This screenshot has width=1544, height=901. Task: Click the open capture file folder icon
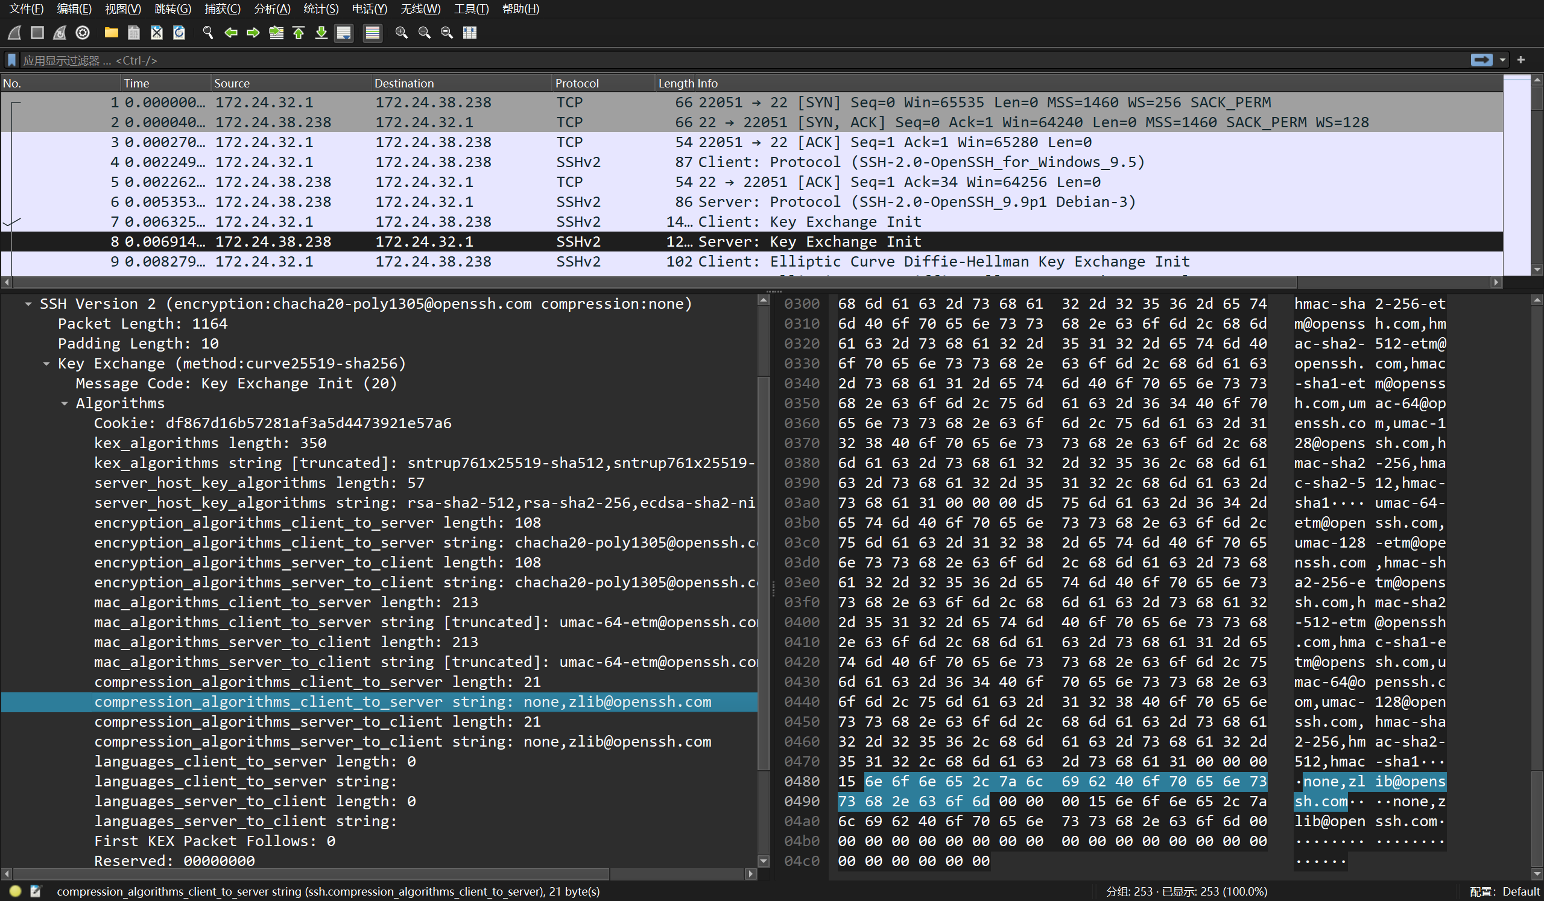tap(111, 33)
